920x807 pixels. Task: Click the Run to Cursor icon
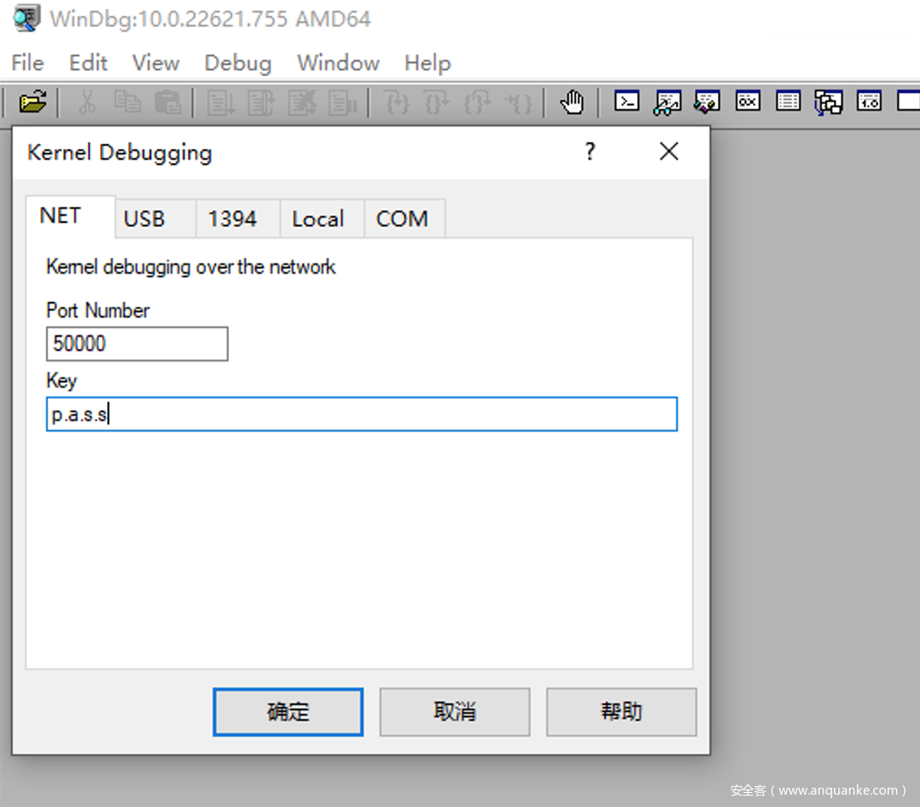click(x=519, y=103)
